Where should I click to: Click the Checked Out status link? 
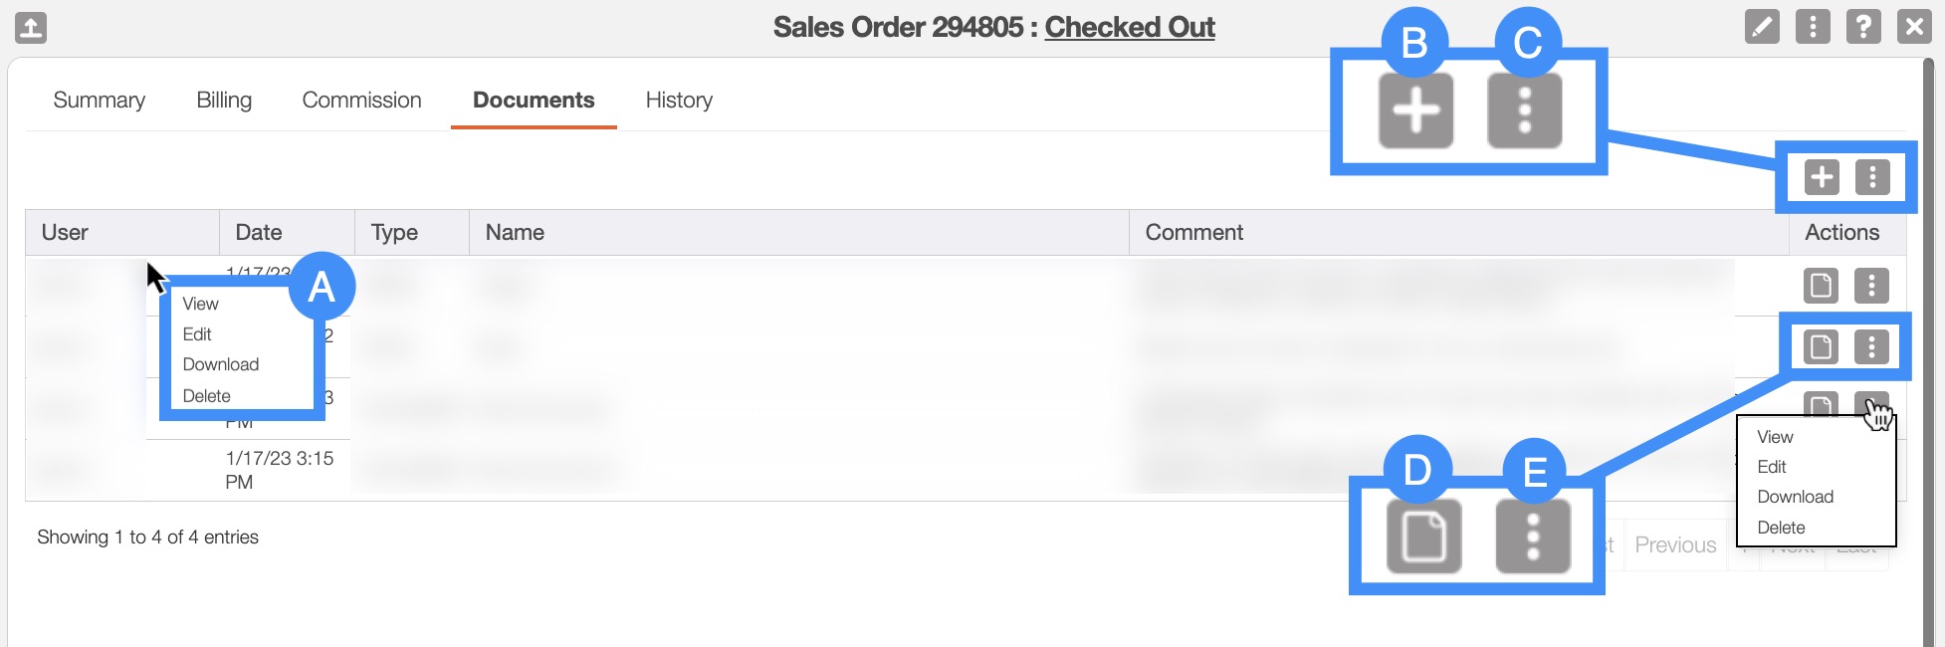tap(1130, 27)
